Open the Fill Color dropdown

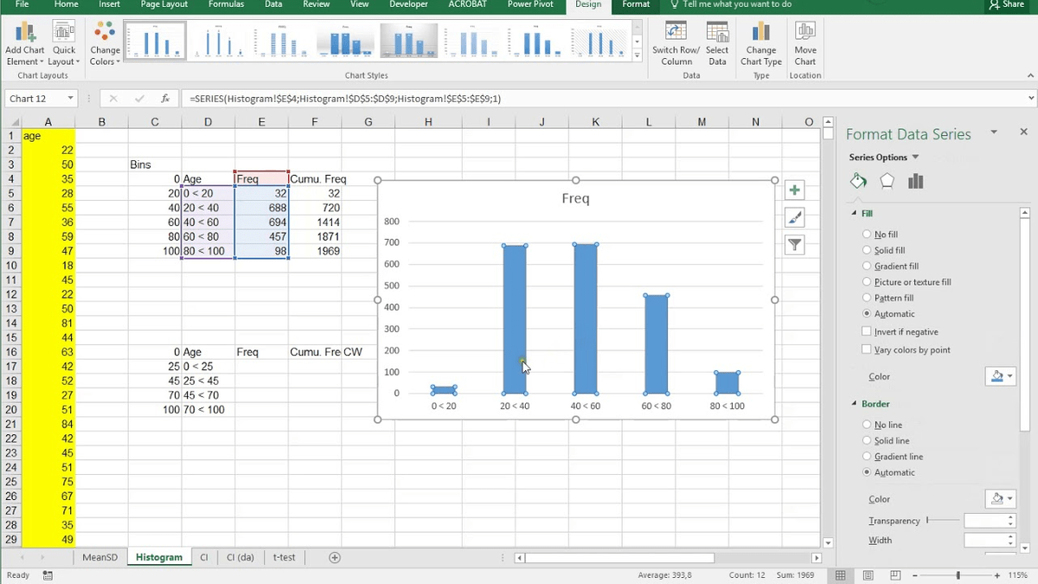point(1000,376)
